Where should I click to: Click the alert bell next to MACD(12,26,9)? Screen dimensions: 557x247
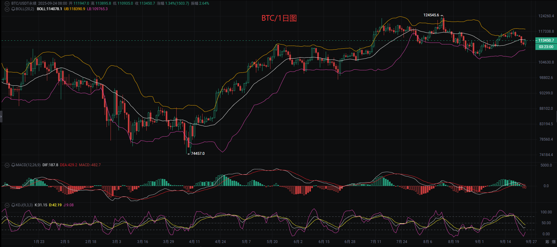pos(13,165)
